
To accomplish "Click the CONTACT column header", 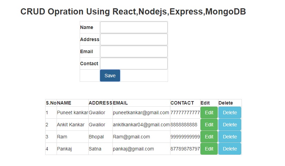I will 182,103.
